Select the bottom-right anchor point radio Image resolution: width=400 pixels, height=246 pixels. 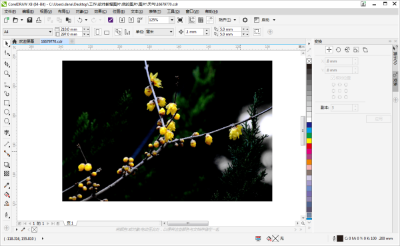(345, 97)
